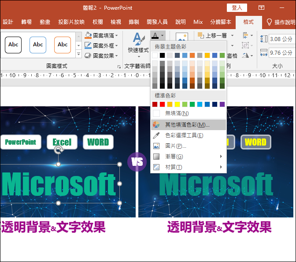This screenshot has height=262, width=296.
Task: Open the Review tab
Action: point(98,22)
